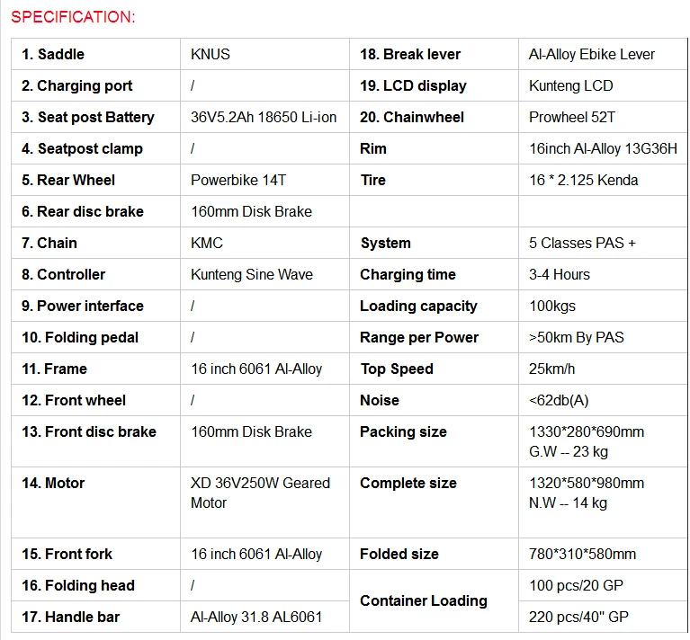Click the Prowheel 52T chainwheel value

571,117
